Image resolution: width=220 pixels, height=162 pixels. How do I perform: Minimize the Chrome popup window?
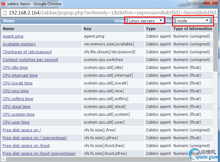coord(192,3)
